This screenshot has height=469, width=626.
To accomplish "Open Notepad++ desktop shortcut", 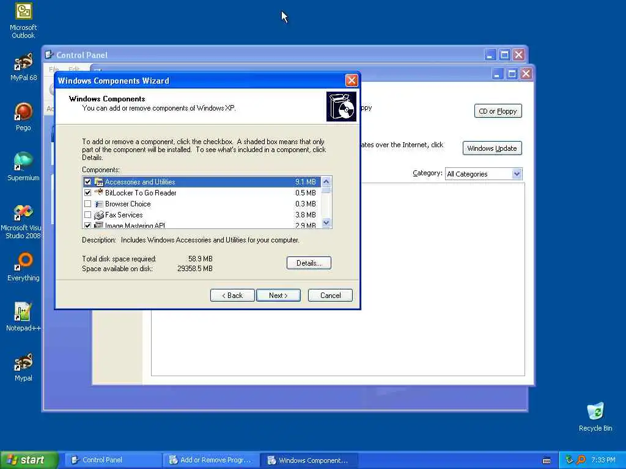I will point(23,317).
